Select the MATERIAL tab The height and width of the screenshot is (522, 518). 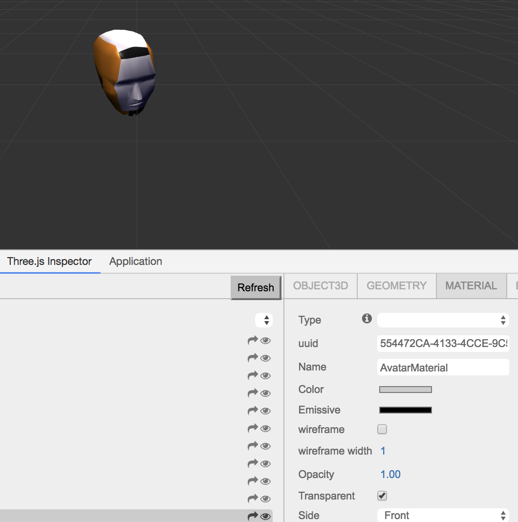[x=471, y=285]
